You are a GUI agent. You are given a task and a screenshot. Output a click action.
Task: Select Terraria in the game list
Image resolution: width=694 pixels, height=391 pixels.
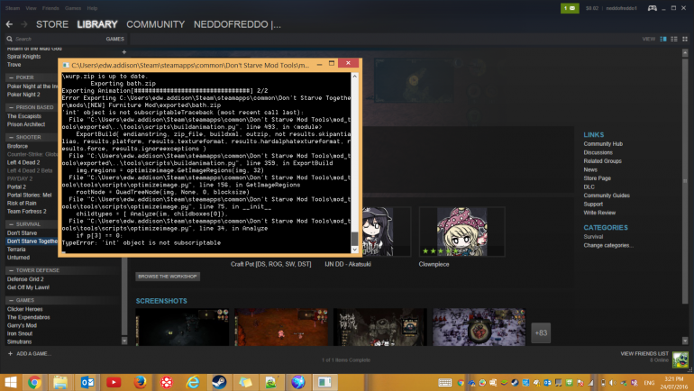coord(16,250)
